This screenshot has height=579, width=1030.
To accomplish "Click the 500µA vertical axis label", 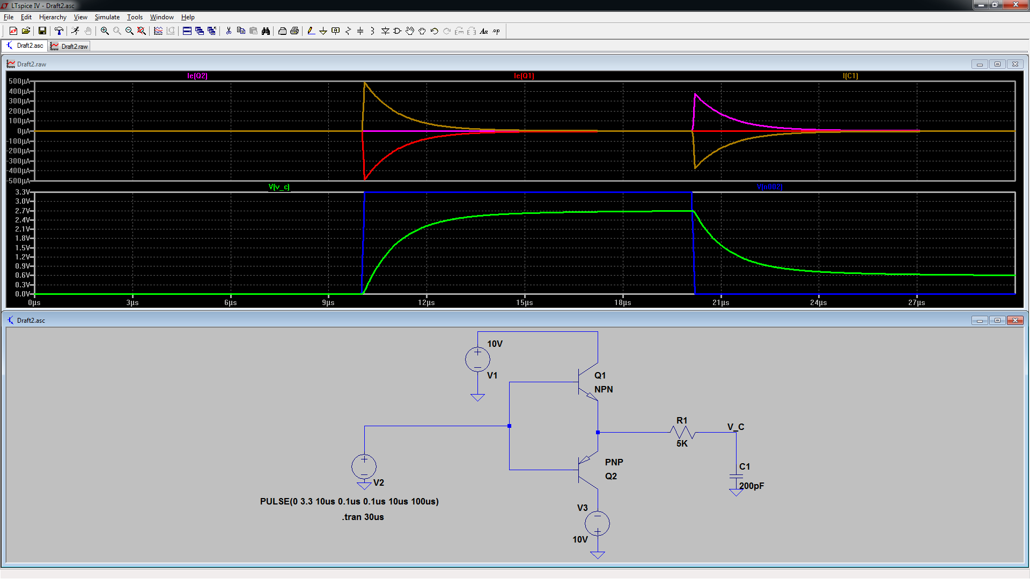I will click(x=19, y=81).
